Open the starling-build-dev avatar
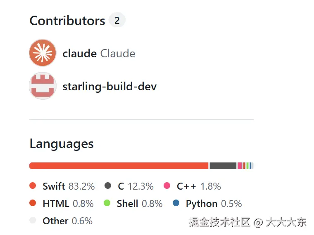The image size is (314, 235). tap(43, 86)
